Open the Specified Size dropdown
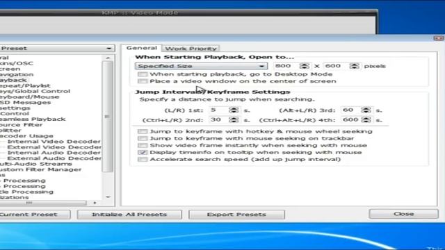 coord(201,66)
